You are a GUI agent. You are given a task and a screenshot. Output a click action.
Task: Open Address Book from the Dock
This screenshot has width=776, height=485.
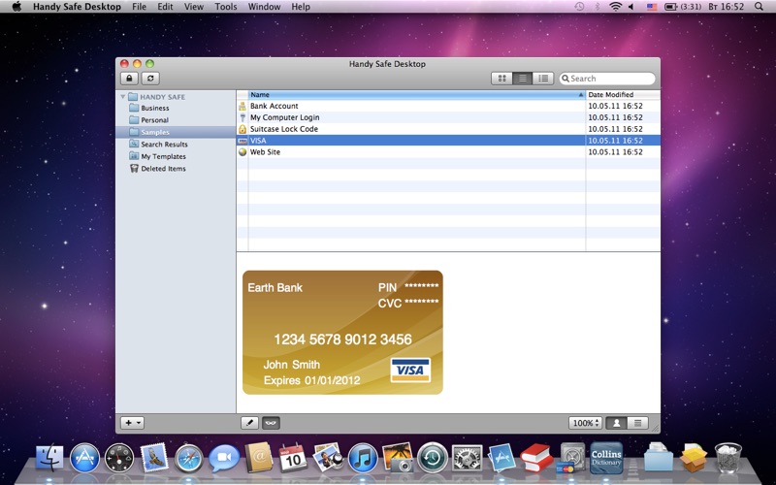click(259, 458)
